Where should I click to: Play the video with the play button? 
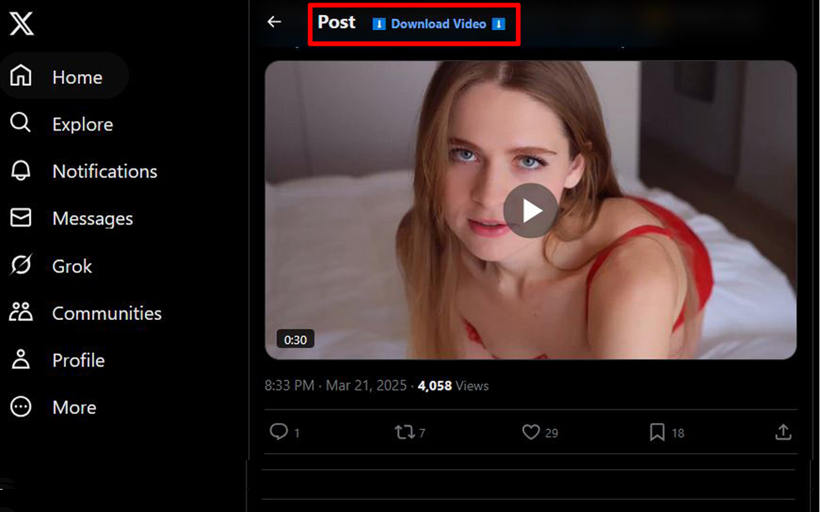pyautogui.click(x=530, y=211)
